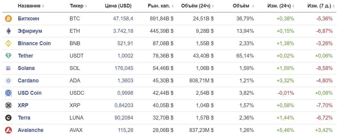The width and height of the screenshot is (339, 138).
Task: Click the Цена (USD) column header
Action: pos(118,6)
